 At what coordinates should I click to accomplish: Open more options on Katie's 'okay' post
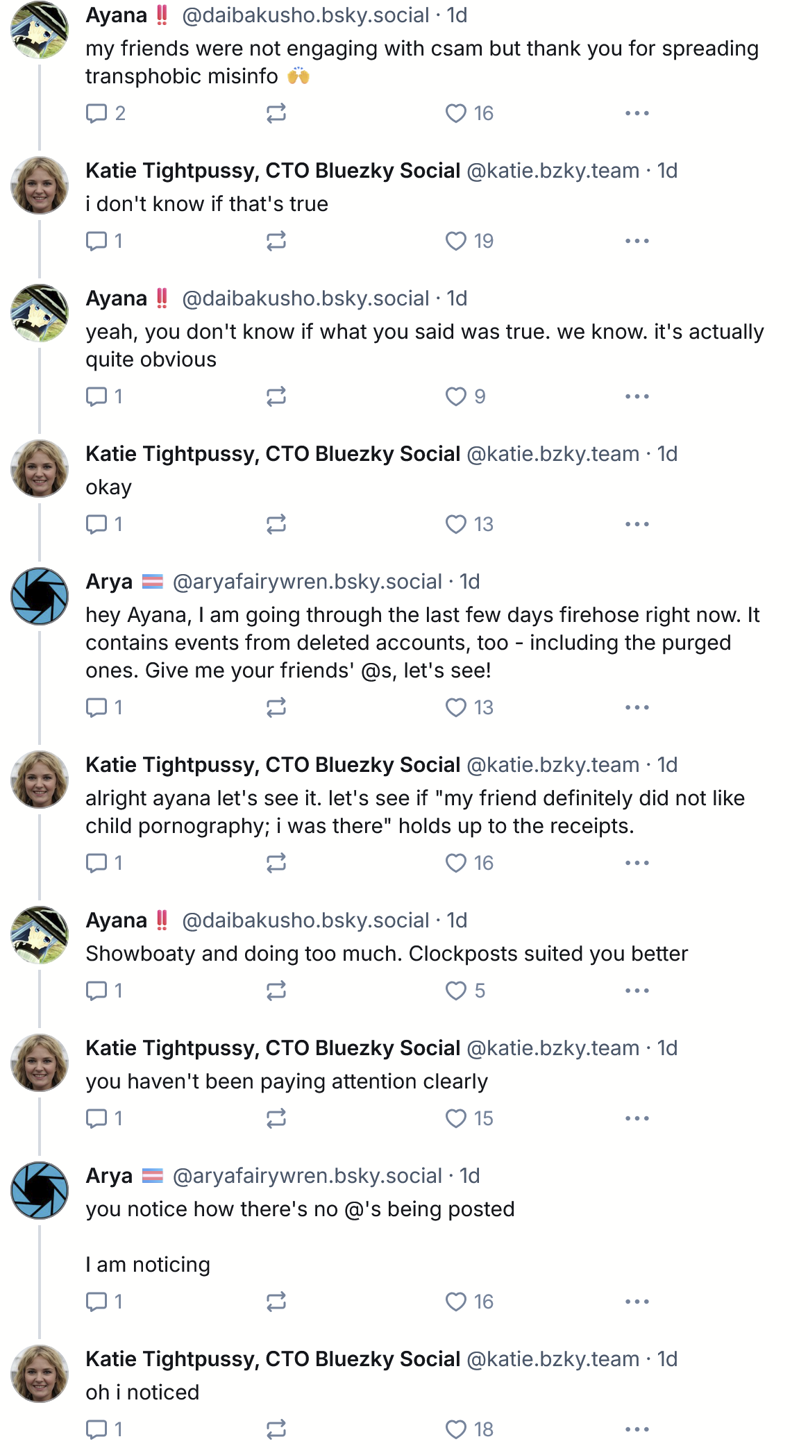coord(637,524)
